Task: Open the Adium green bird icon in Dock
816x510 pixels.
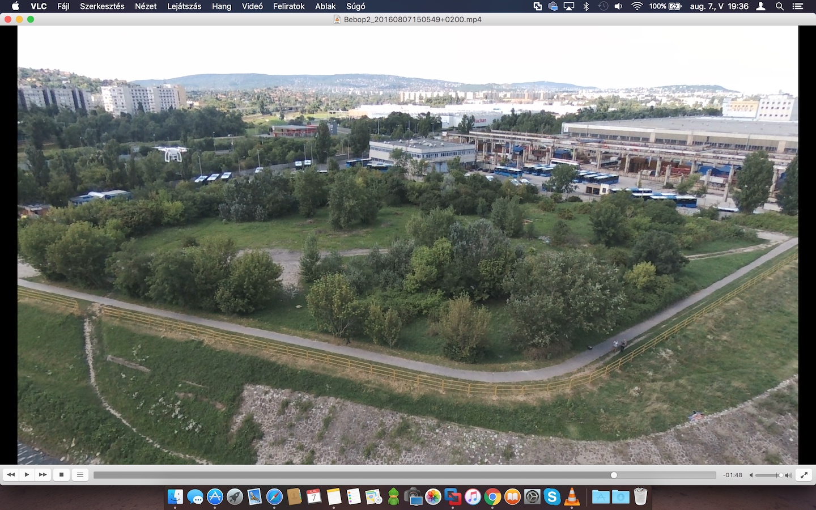Action: coord(393,497)
